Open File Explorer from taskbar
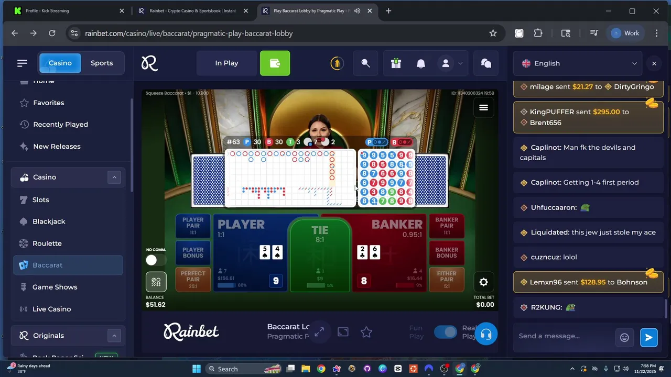 (x=306, y=369)
